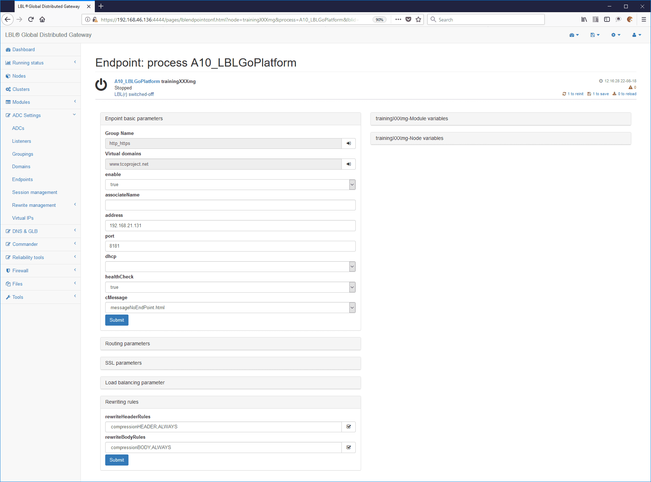Screen dimensions: 651x482
Task: Expand Modules sidebar menu
Action: tap(40, 102)
